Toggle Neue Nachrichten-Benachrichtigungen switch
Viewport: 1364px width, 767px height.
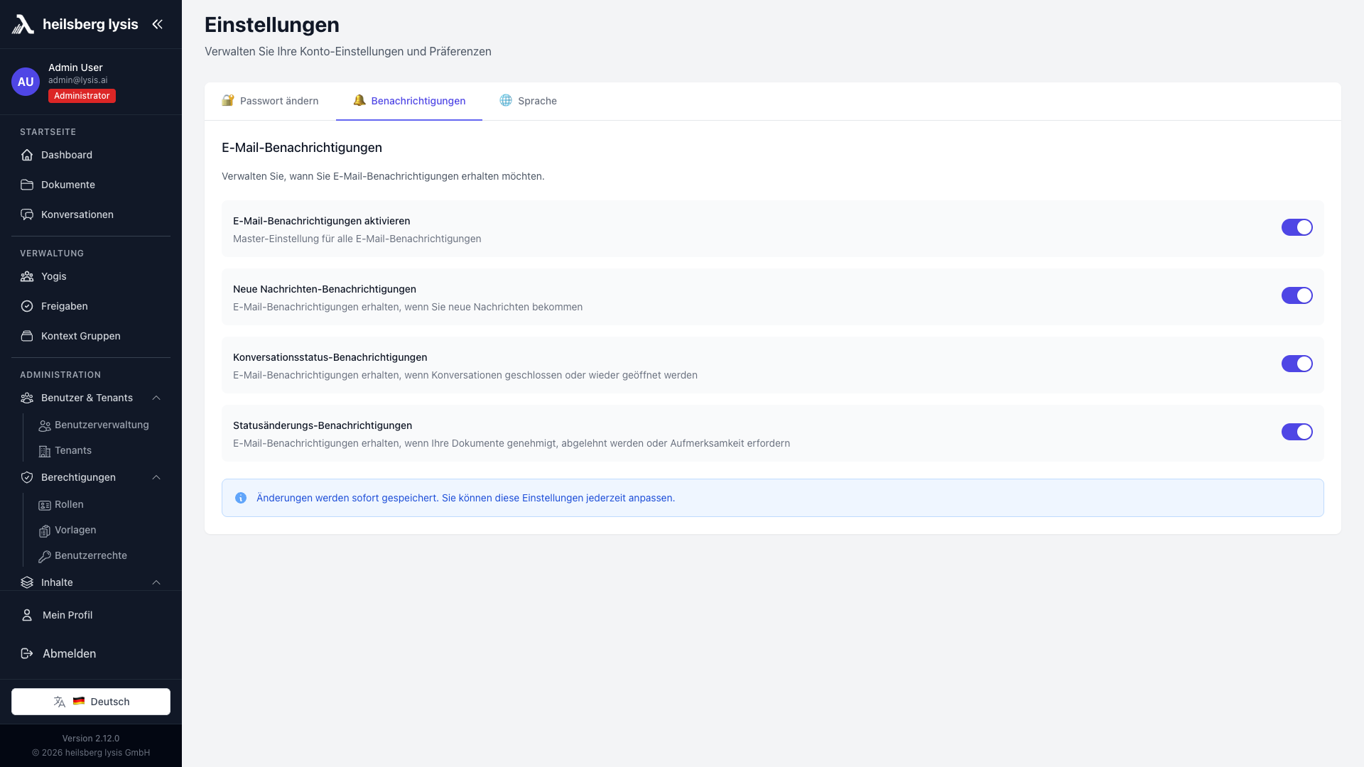click(x=1297, y=295)
